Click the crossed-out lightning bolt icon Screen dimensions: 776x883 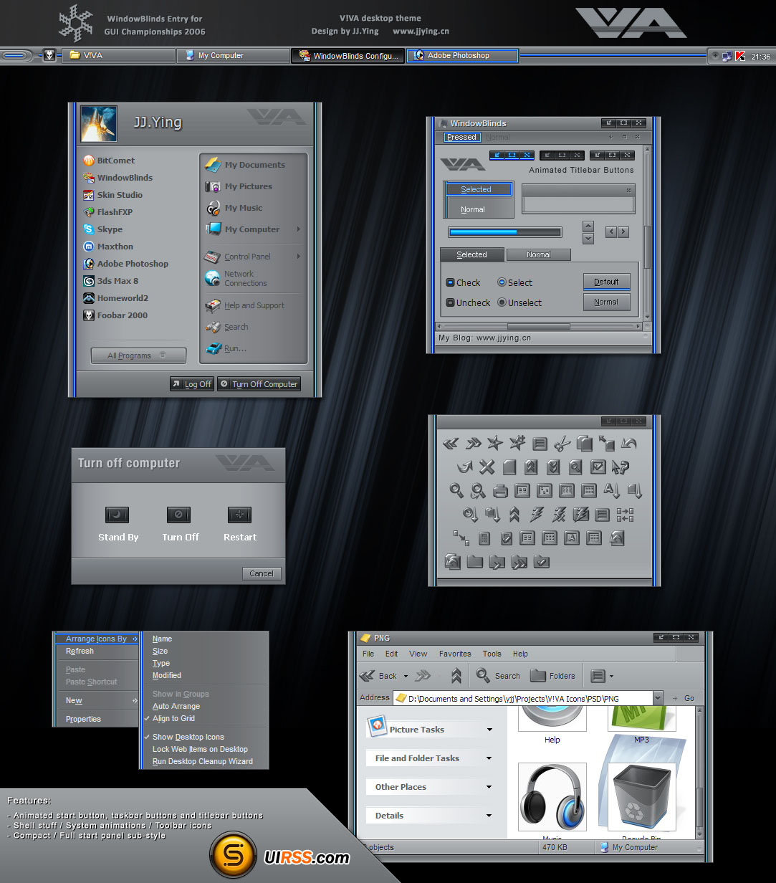click(x=559, y=514)
